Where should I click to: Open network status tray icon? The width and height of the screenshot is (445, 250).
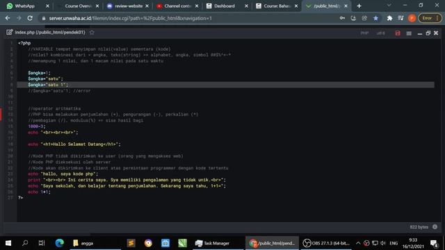coord(375,243)
